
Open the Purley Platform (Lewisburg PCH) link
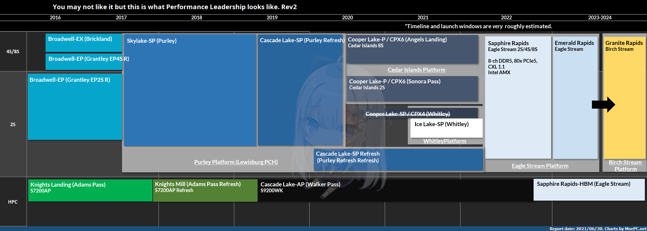236,162
